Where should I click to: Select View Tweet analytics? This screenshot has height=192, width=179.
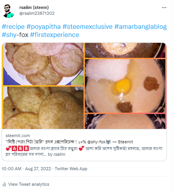point(29,184)
